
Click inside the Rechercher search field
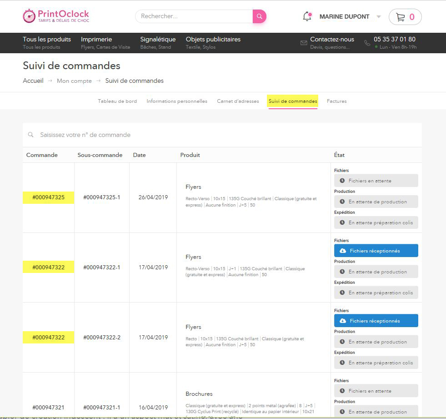(x=194, y=16)
